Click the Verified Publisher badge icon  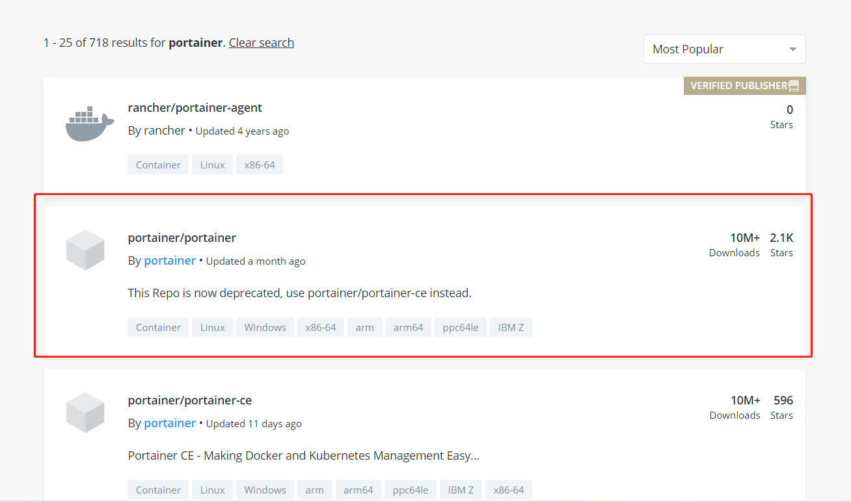click(794, 86)
